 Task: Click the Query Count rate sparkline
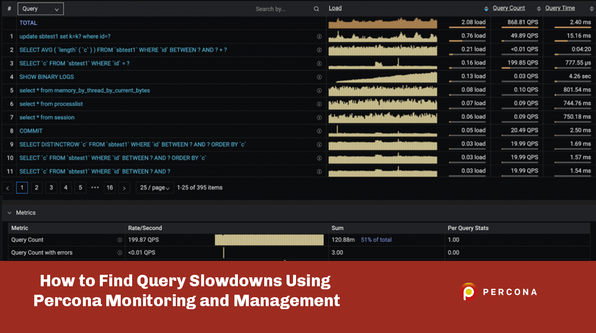pos(269,240)
